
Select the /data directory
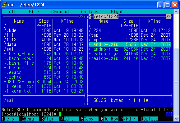[x=44, y=44]
